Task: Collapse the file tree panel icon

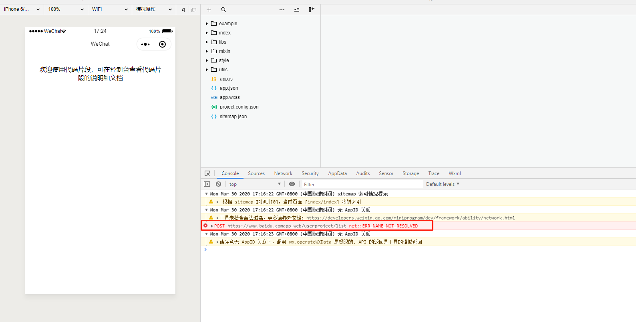Action: click(312, 10)
